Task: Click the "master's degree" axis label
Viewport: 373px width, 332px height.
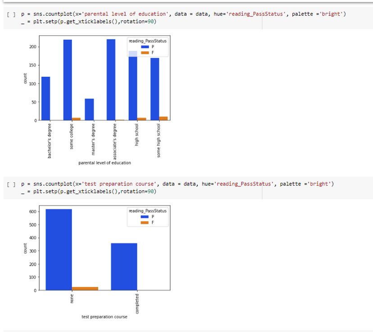Action: point(93,139)
